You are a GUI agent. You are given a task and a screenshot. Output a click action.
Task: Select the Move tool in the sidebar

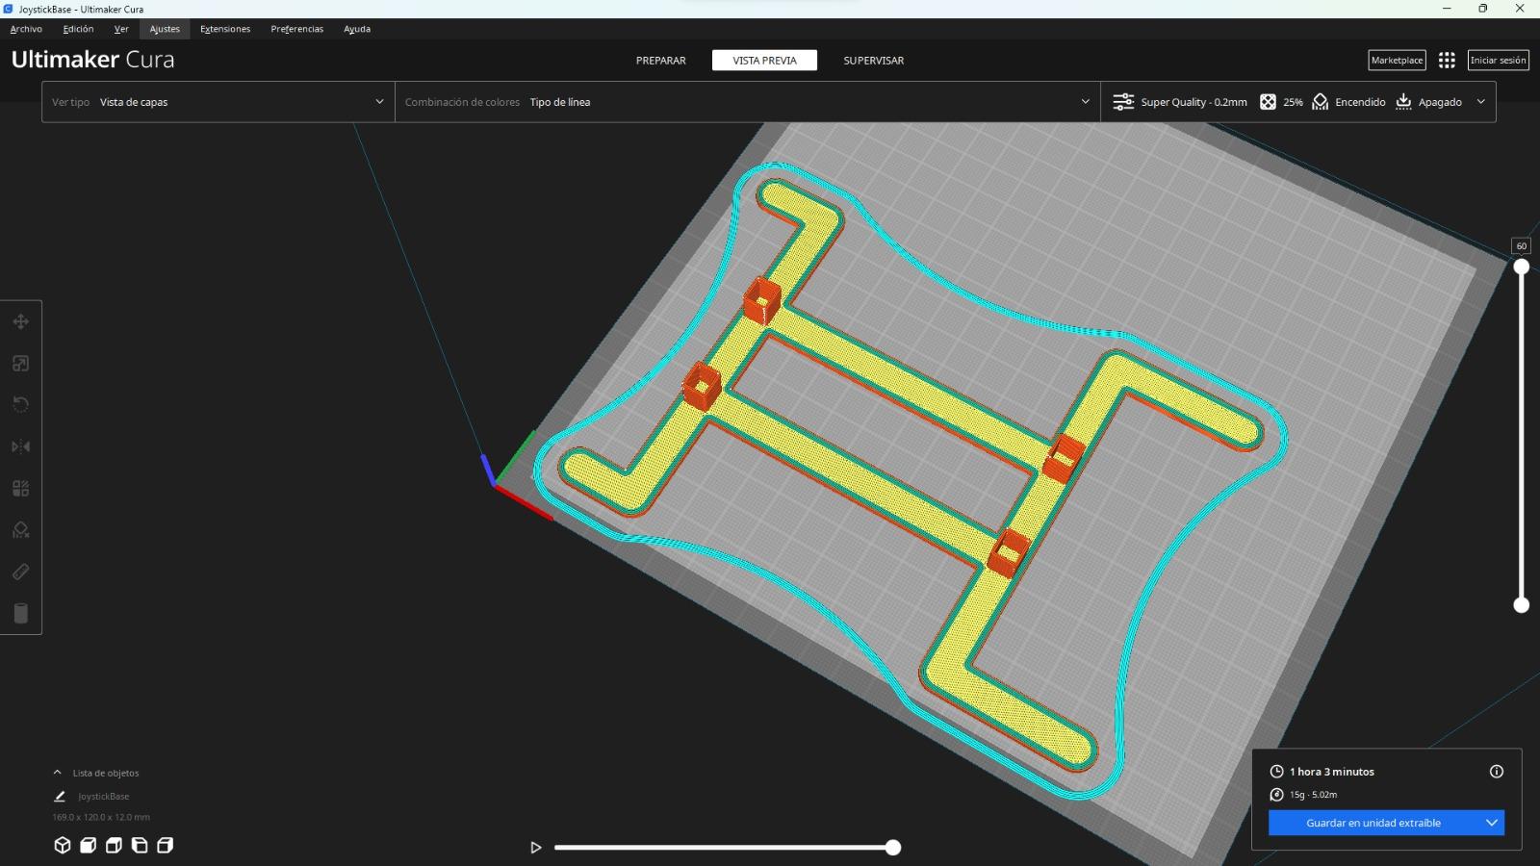point(20,321)
